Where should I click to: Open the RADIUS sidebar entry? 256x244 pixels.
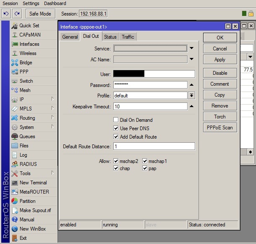pos(34,164)
